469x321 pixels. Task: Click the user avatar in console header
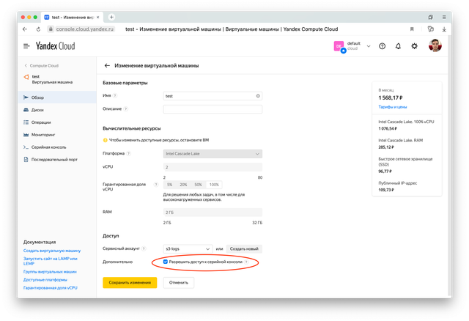435,45
